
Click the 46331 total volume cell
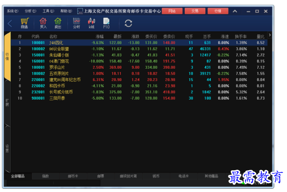pyautogui.click(x=205, y=49)
